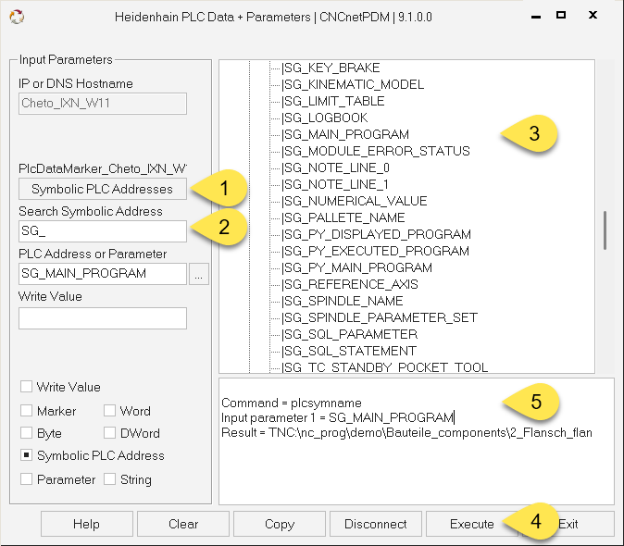Image resolution: width=624 pixels, height=546 pixels.
Task: Click the Disconnect button
Action: click(x=376, y=524)
